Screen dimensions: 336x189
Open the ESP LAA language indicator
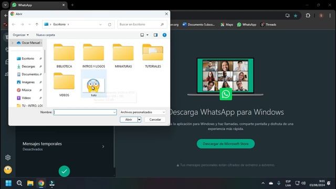288,183
